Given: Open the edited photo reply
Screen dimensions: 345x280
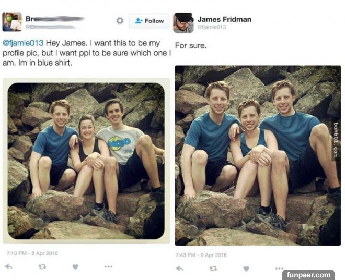Looking at the screenshot, I should click(x=258, y=155).
